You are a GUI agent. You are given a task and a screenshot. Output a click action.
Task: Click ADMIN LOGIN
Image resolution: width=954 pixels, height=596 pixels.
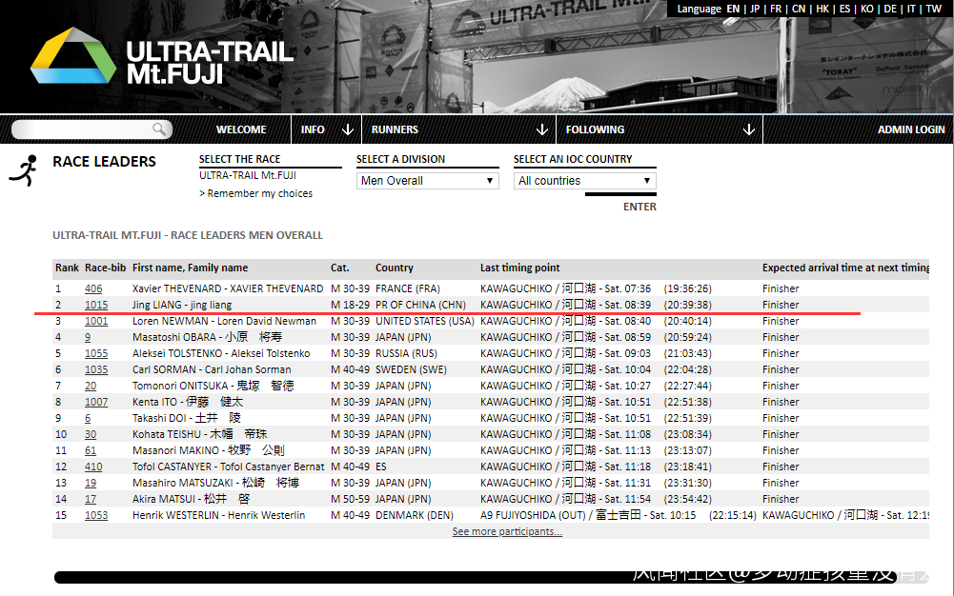911,129
